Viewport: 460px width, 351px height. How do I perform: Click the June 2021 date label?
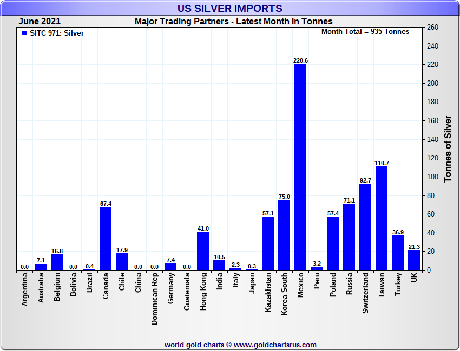tap(40, 22)
